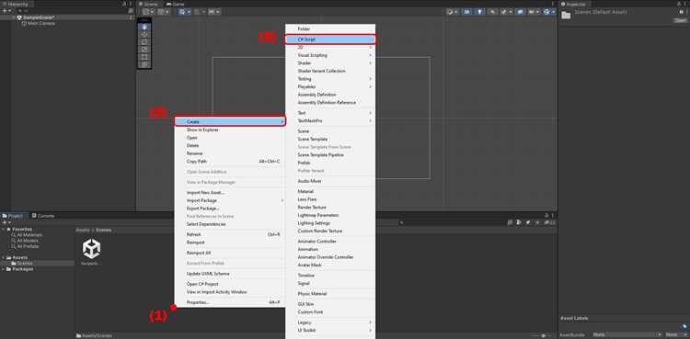690x339 pixels.
Task: Click Unity scene asset thumbnail
Action: 91,249
